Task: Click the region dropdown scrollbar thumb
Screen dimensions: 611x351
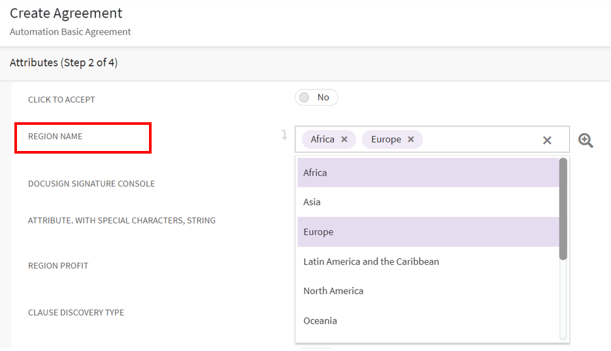Action: coord(563,209)
